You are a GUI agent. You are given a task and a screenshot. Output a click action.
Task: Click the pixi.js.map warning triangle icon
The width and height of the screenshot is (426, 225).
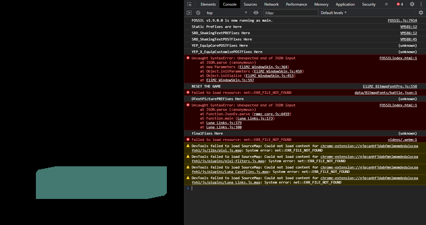coord(188,146)
